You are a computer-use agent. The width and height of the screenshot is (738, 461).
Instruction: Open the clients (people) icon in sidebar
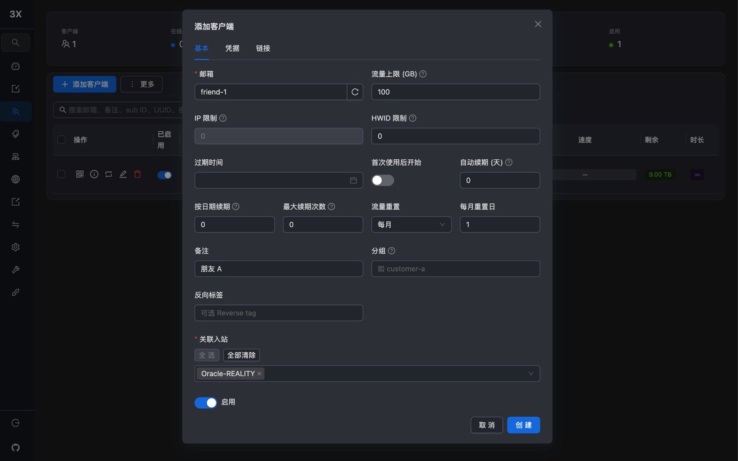coord(15,111)
